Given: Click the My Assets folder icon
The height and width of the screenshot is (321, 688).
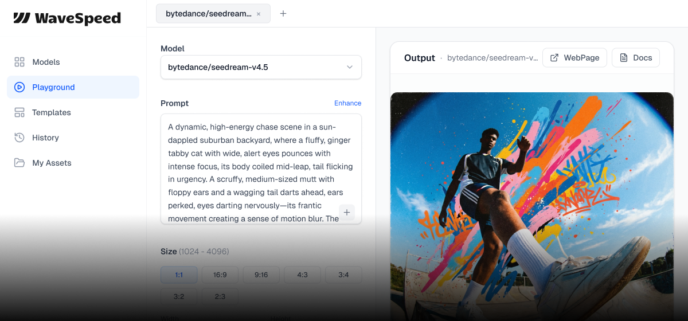Looking at the screenshot, I should (x=19, y=163).
